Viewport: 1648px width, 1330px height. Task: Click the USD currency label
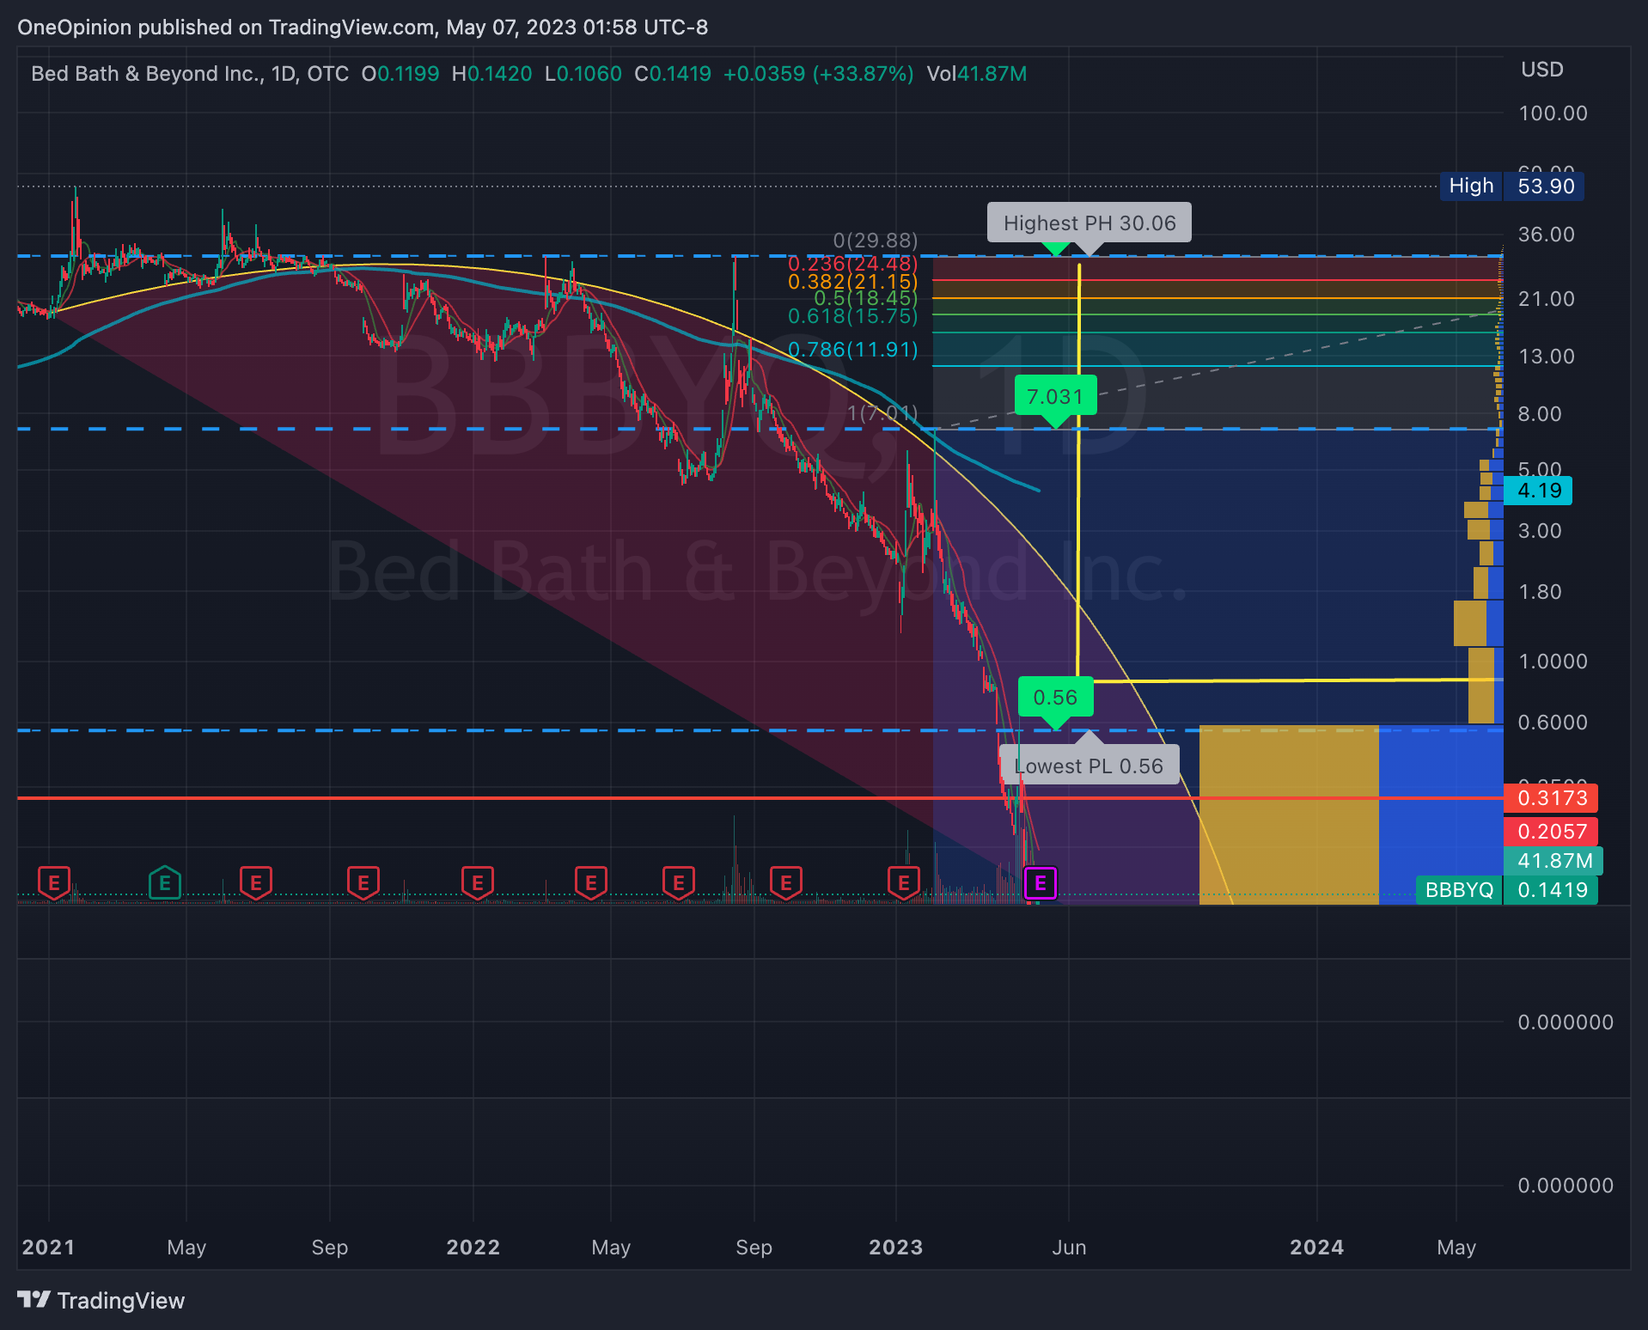1541,70
